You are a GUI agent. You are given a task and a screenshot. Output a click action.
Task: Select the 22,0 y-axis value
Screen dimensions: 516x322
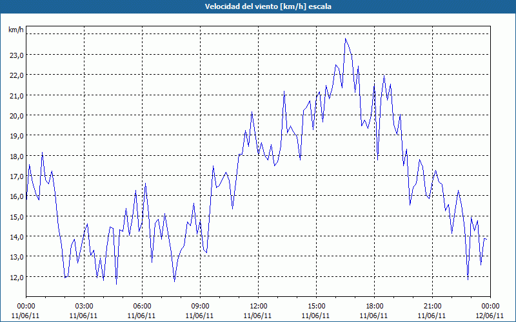(x=17, y=75)
